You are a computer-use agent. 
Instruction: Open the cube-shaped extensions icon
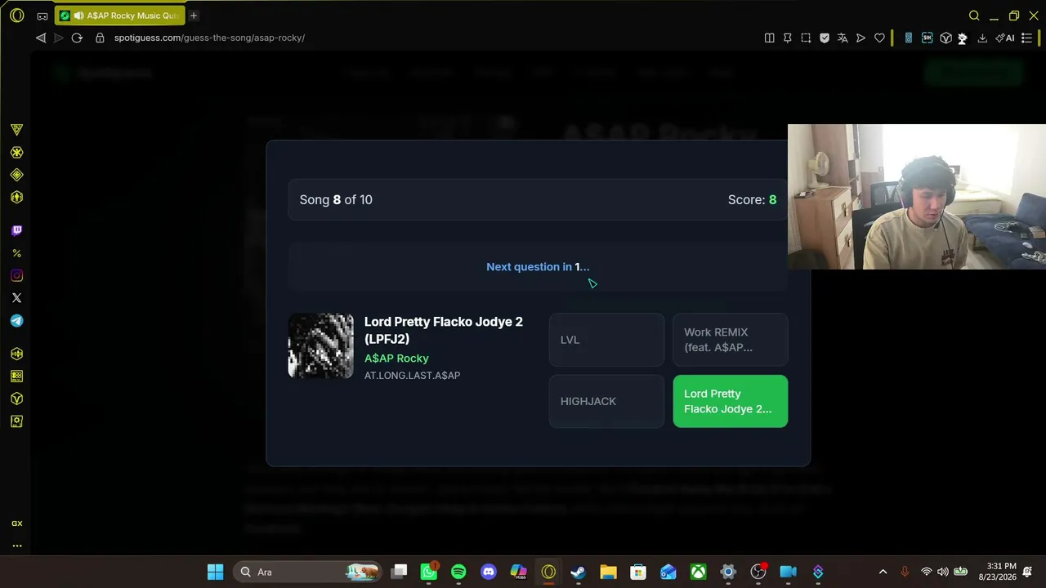[x=945, y=38]
